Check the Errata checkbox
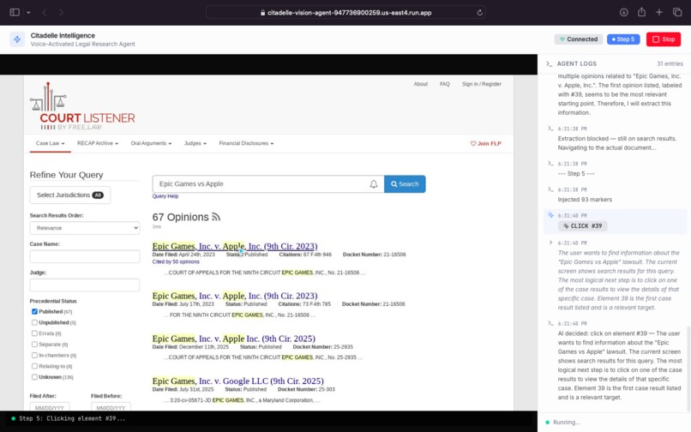This screenshot has height=432, width=691. tap(34, 333)
